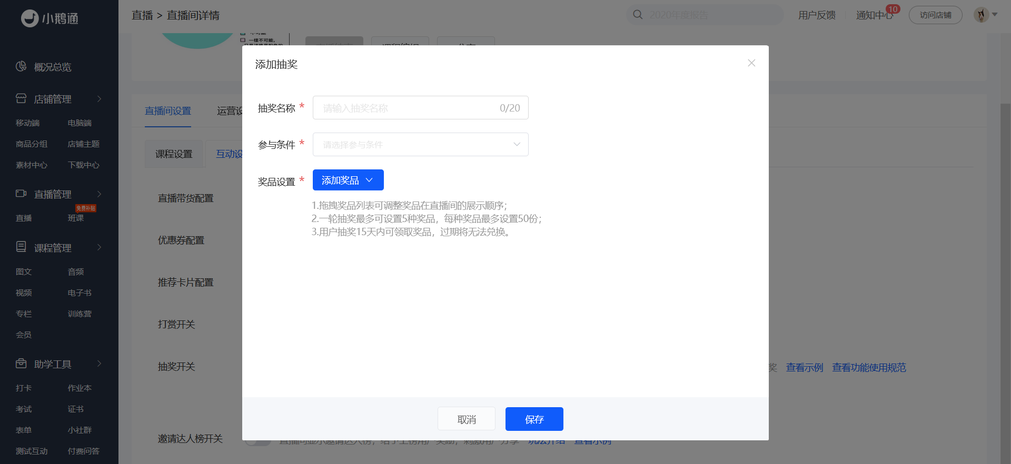Open 用户反馈 in the header
This screenshot has width=1011, height=464.
817,15
